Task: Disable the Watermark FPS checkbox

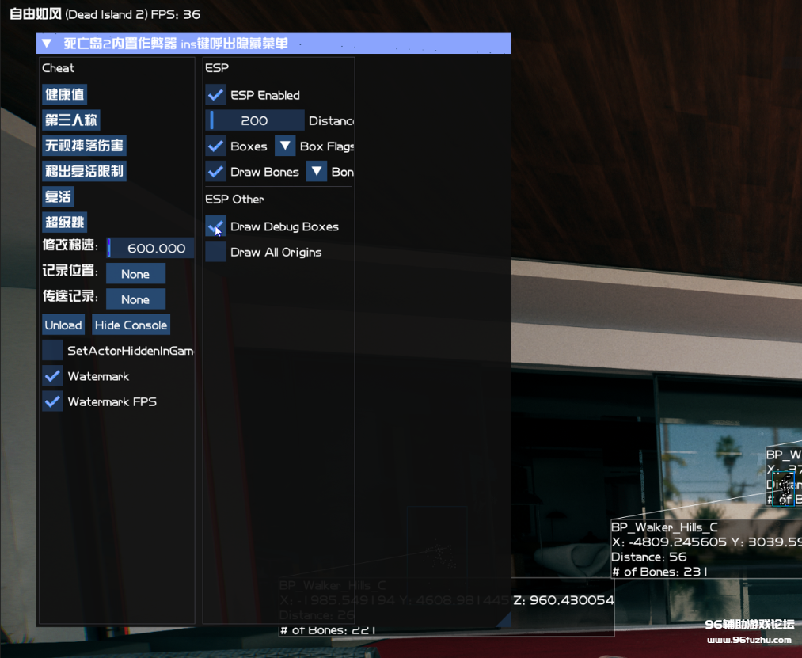Action: [53, 401]
